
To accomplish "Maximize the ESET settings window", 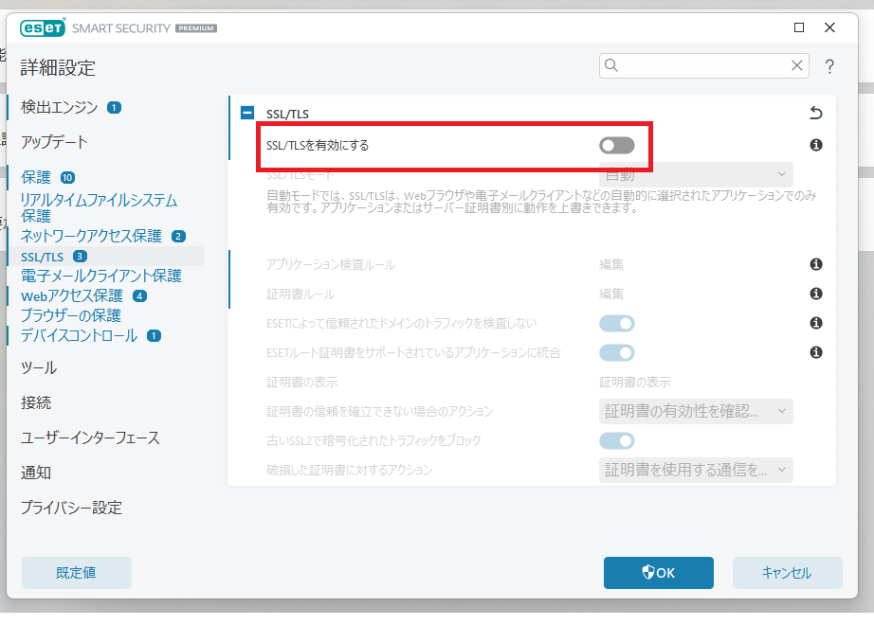I will (x=799, y=27).
